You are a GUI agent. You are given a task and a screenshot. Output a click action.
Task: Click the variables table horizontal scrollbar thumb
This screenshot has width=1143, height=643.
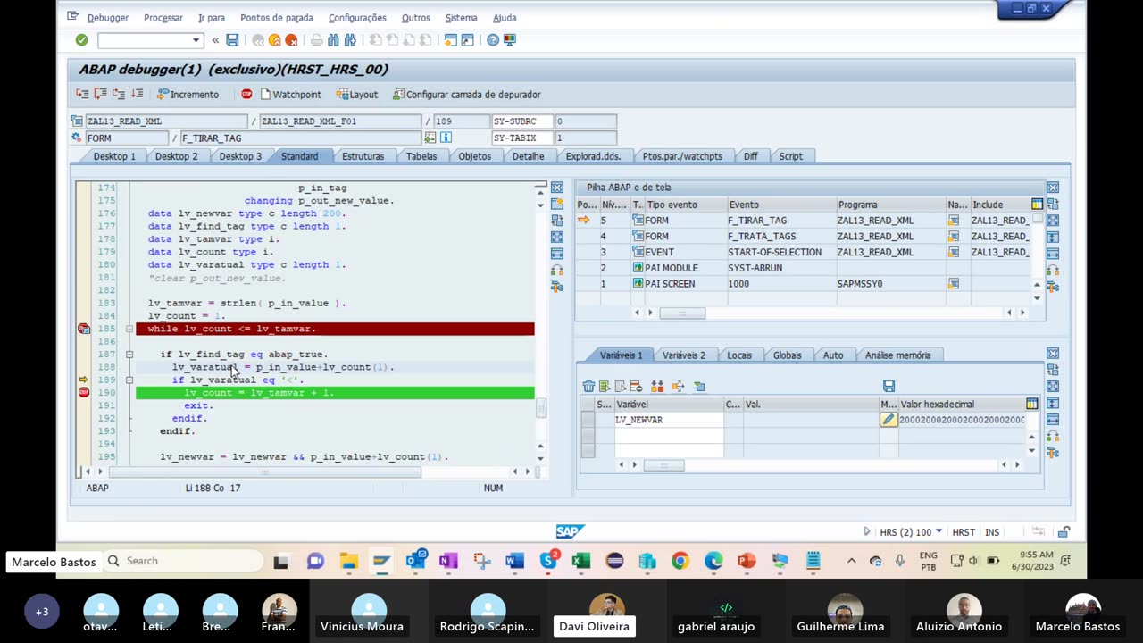(x=663, y=465)
